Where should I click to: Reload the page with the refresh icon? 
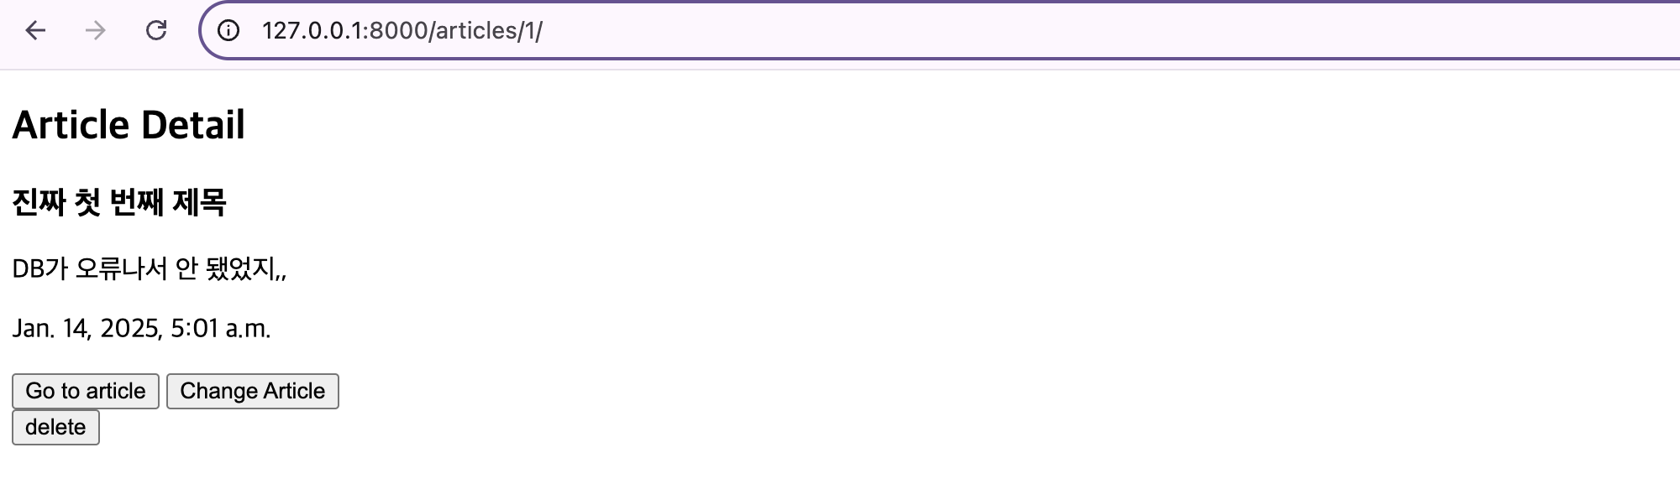[156, 31]
